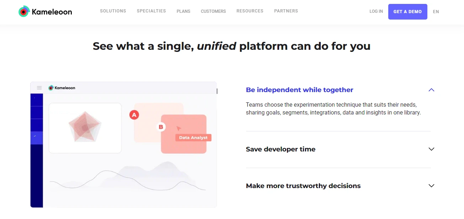
Task: Collapse the 'Be independent while together' chevron
Action: click(431, 90)
